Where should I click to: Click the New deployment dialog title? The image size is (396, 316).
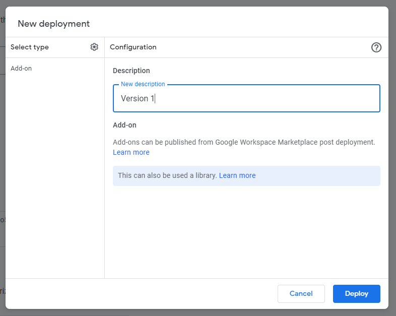(54, 24)
